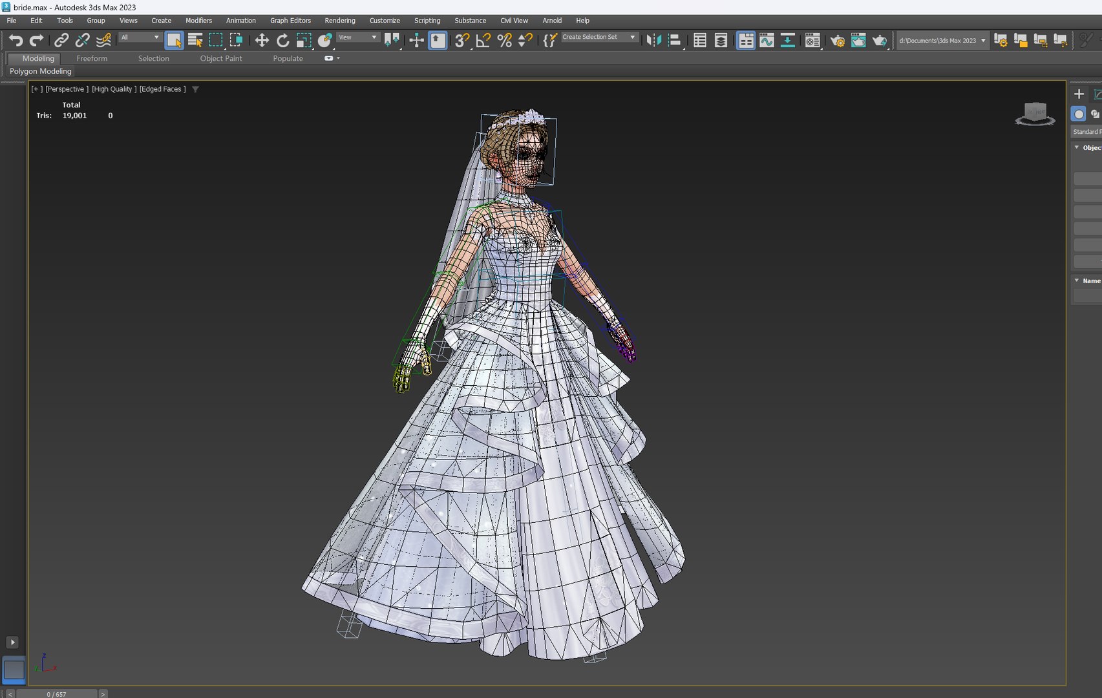Toggle the Scene Explorer icon
This screenshot has width=1102, height=698.
point(700,41)
